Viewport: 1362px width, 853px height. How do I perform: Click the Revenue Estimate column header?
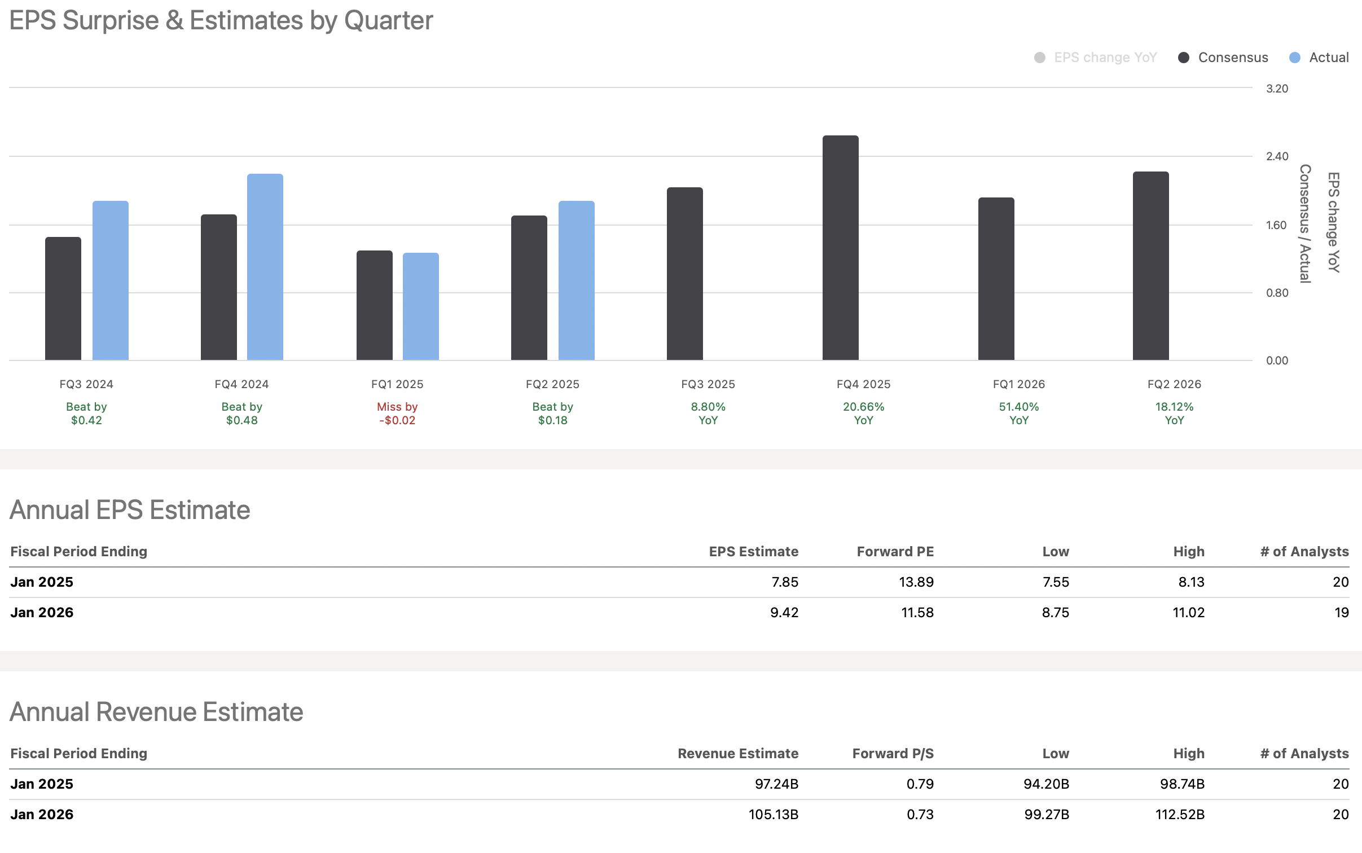tap(737, 754)
